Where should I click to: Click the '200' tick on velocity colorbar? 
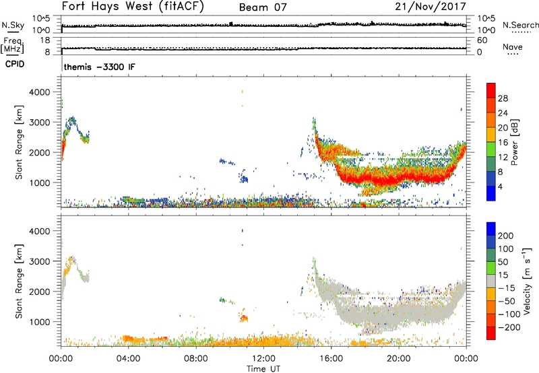coord(506,236)
